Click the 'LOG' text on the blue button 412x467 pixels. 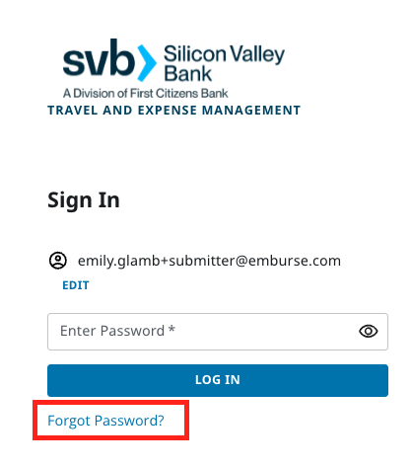[208, 380]
